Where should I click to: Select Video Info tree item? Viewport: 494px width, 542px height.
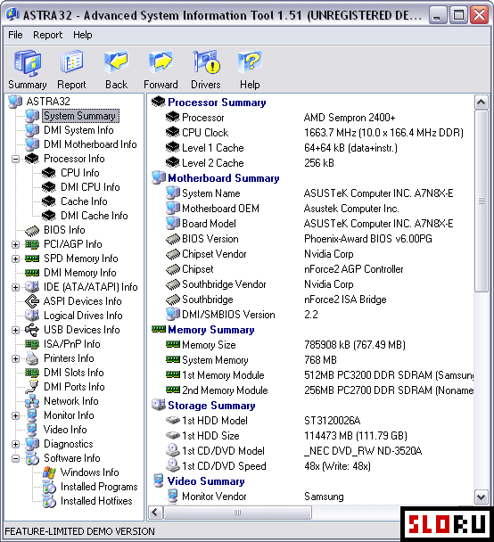[x=65, y=430]
